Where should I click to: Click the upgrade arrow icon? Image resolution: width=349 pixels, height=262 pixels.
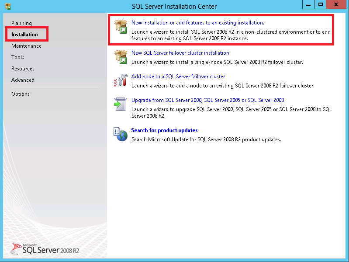click(x=121, y=104)
